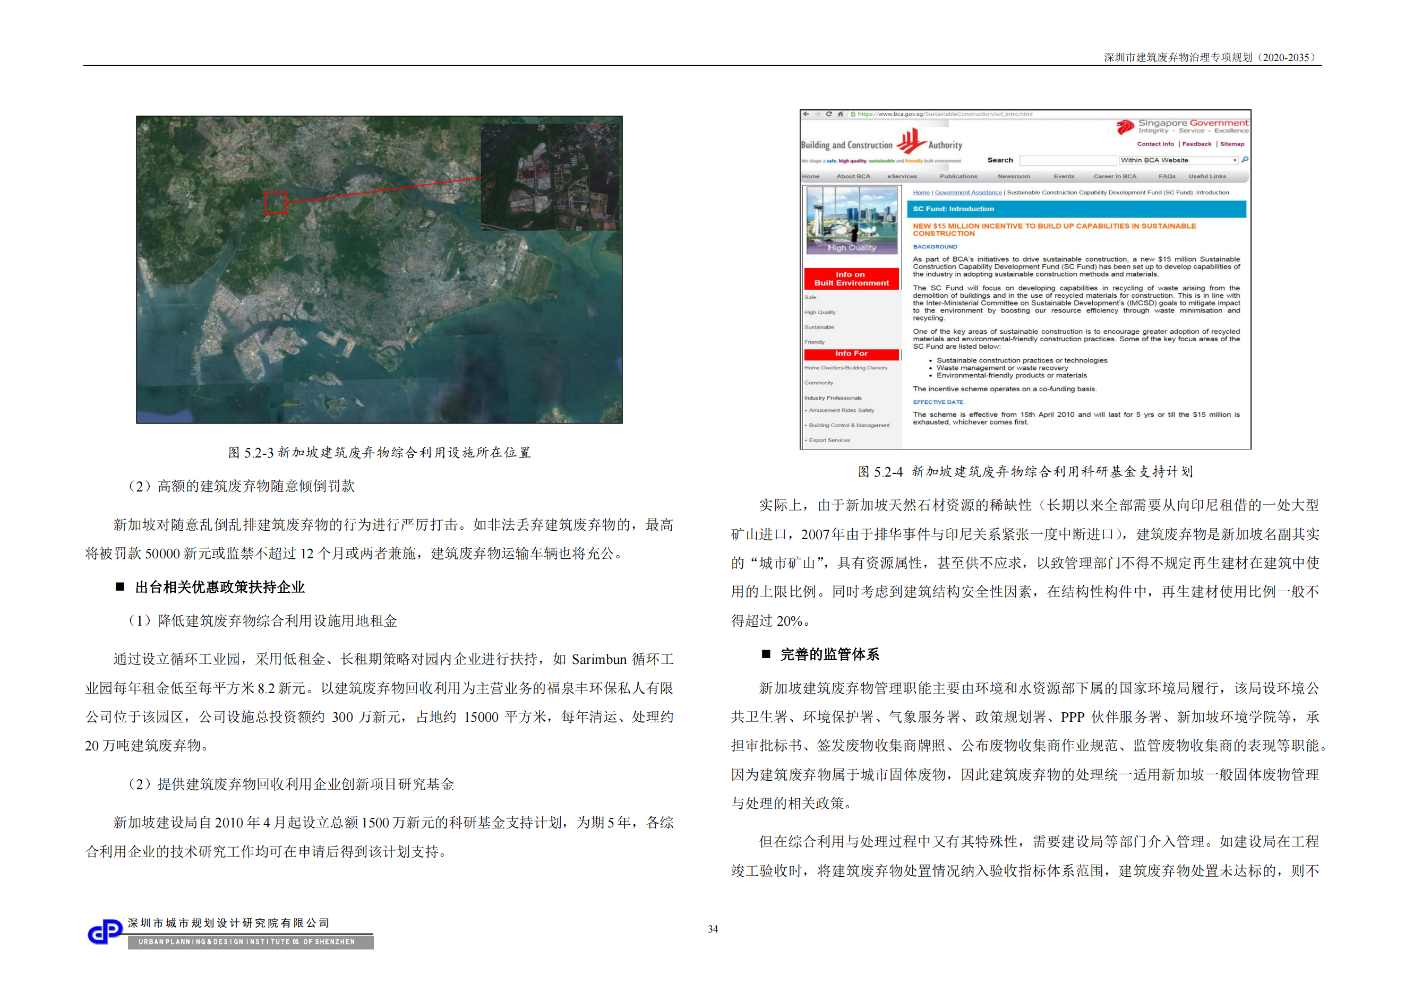The height and width of the screenshot is (993, 1405).
Task: Click the BCA red logo emblem
Action: 911,141
